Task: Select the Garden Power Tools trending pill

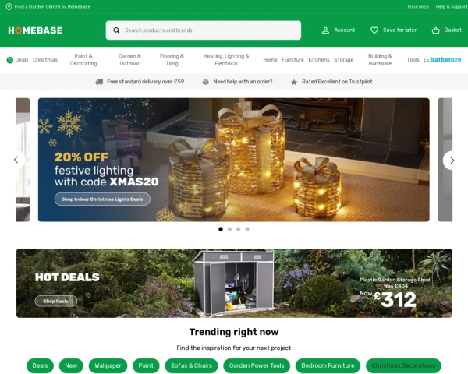Action: click(x=257, y=365)
